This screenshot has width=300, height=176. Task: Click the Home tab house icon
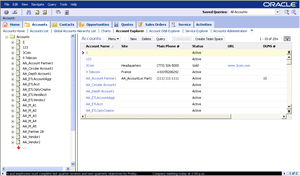(5, 25)
